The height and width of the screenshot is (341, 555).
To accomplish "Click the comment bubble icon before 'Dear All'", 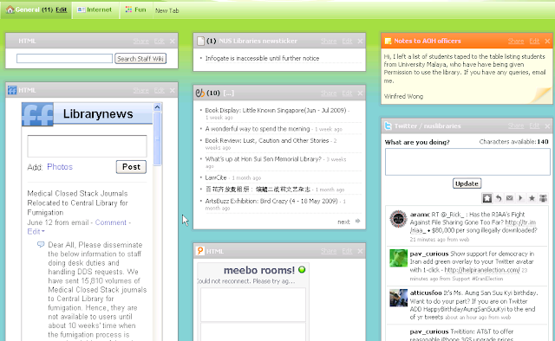I will [41, 244].
